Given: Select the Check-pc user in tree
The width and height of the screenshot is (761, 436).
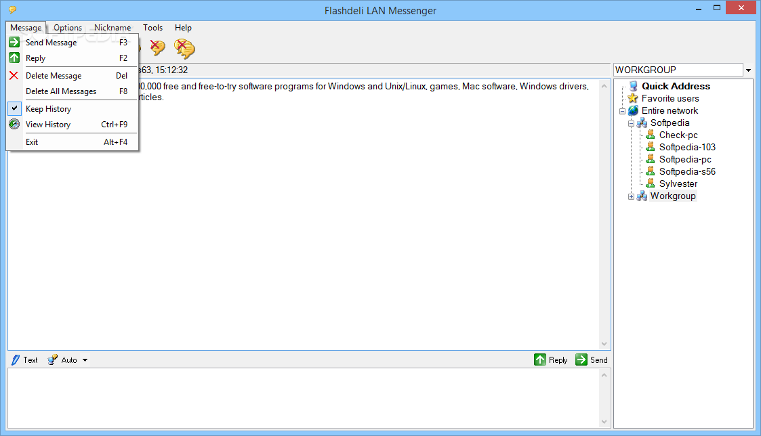Looking at the screenshot, I should click(678, 135).
